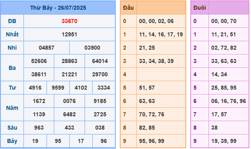251x149 pixels.
Task: Select seventh prize number 96
Action: point(104,141)
